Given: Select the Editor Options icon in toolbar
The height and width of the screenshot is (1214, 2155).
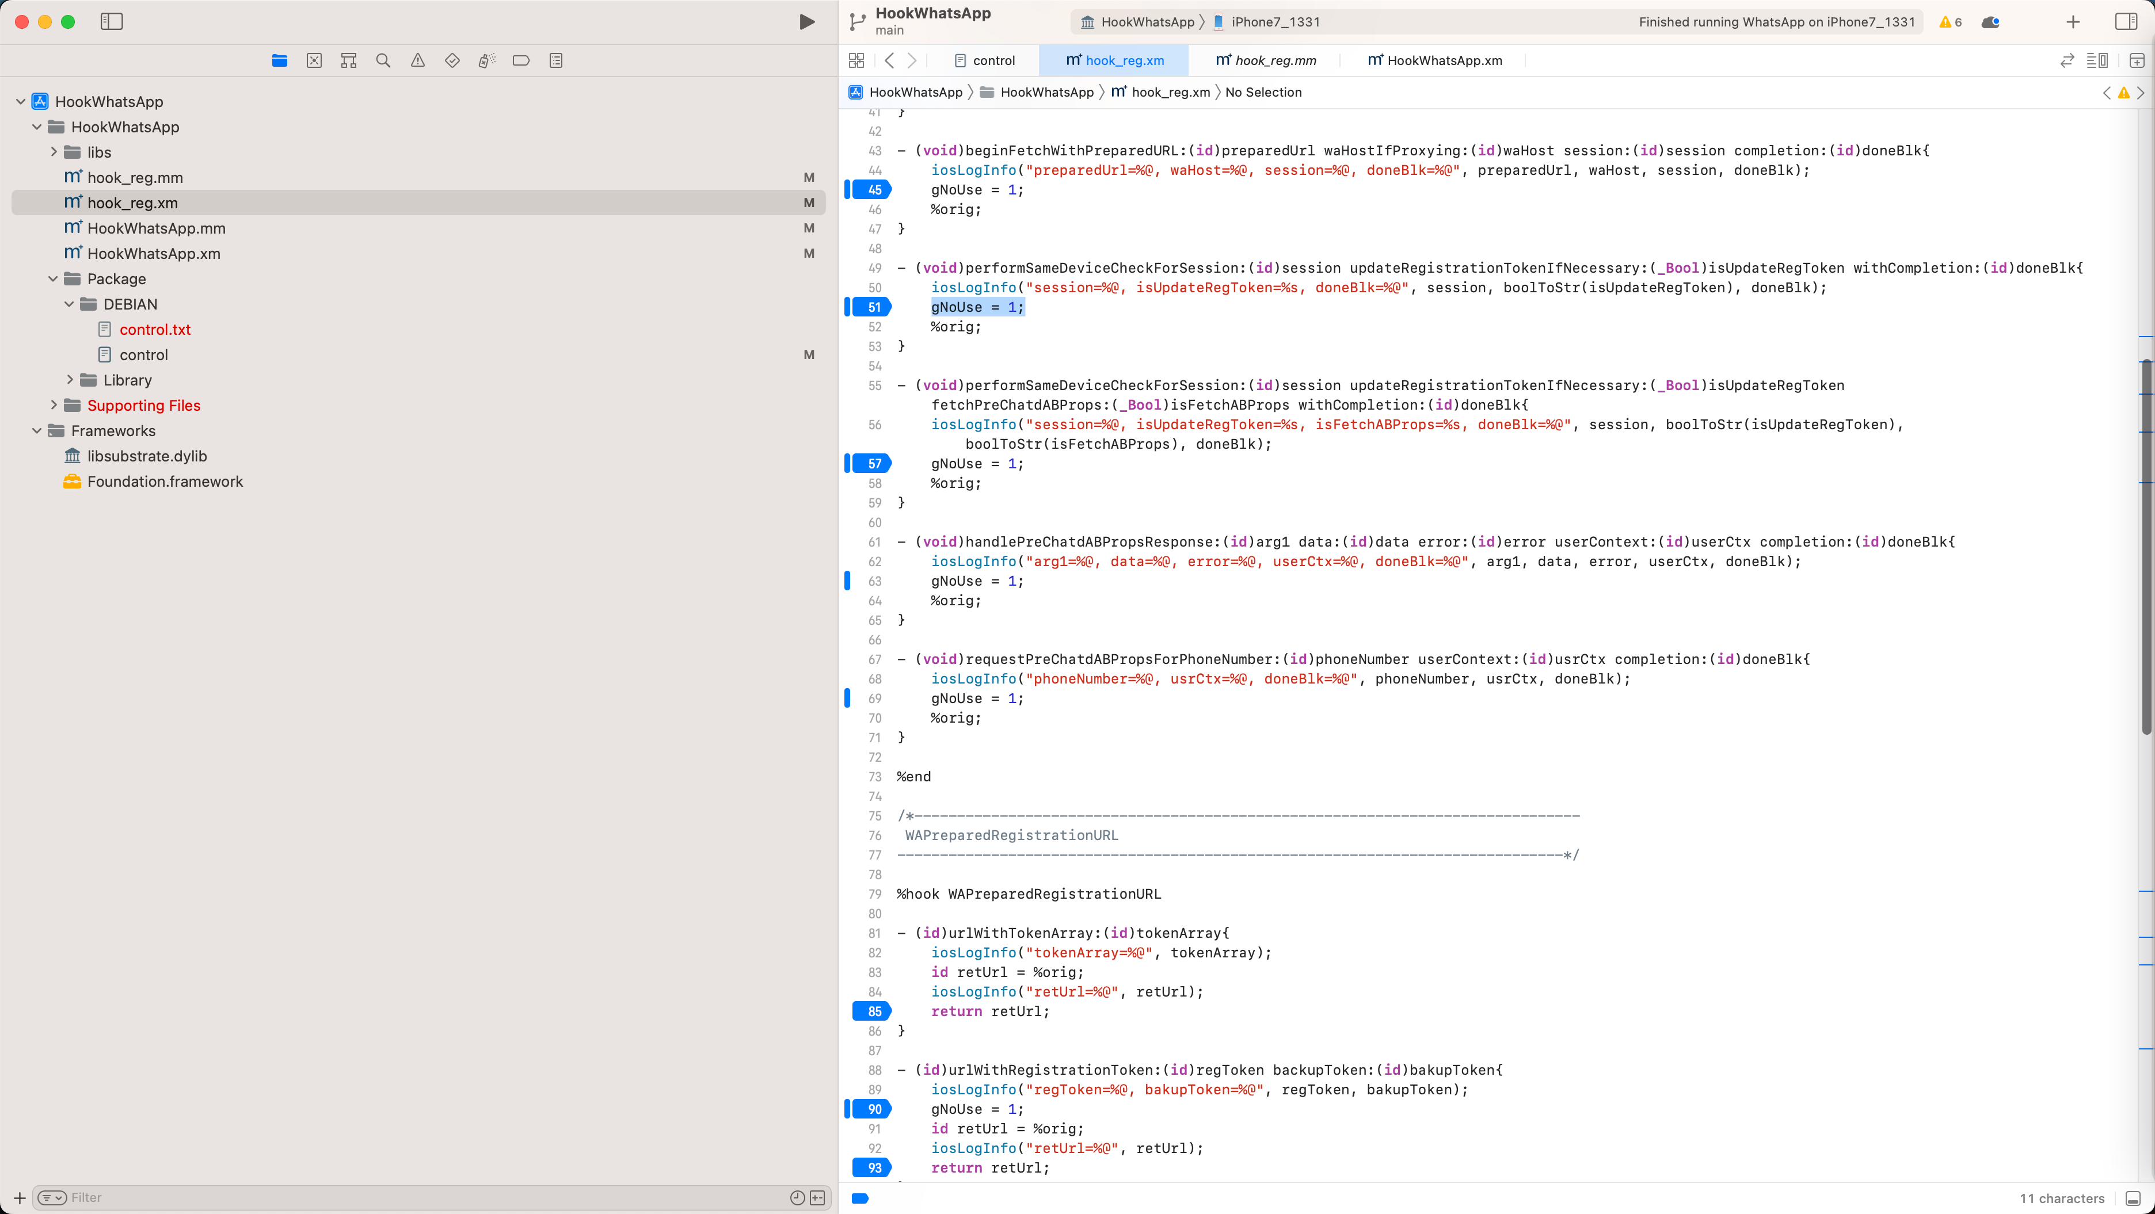Looking at the screenshot, I should (x=2099, y=60).
